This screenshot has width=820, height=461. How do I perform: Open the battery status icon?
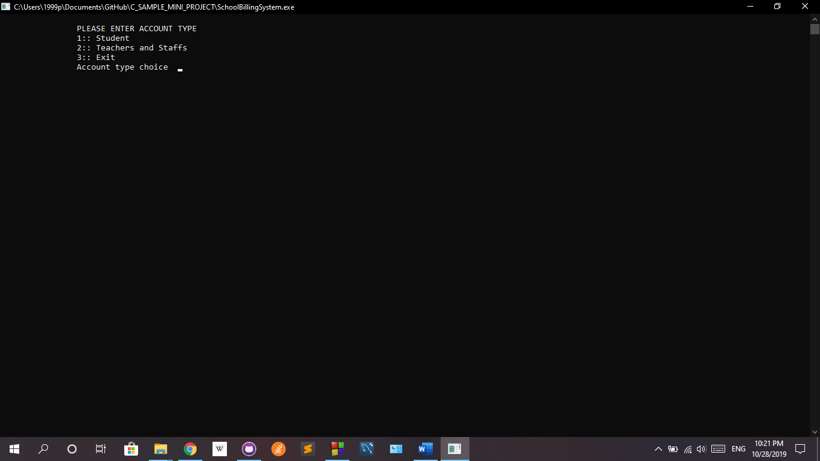click(673, 449)
